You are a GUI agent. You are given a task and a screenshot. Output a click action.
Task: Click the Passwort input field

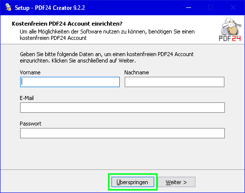tap(122, 133)
